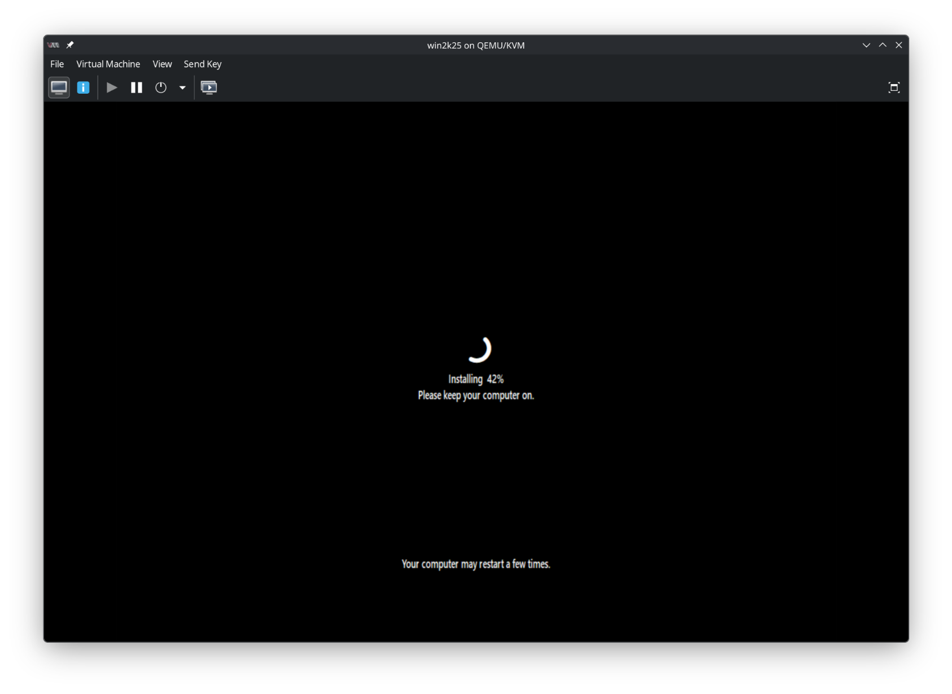Switch the console to fullscreen mode
This screenshot has height=694, width=952.
pyautogui.click(x=893, y=87)
